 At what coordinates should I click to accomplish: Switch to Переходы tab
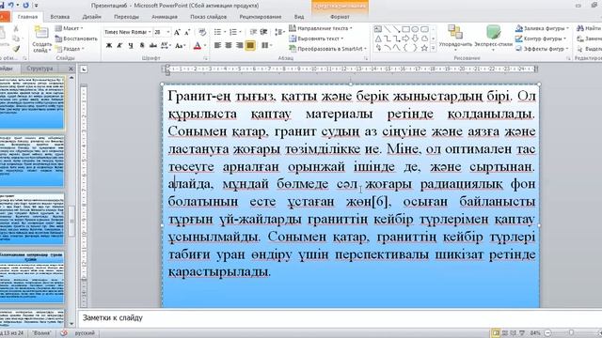click(126, 17)
